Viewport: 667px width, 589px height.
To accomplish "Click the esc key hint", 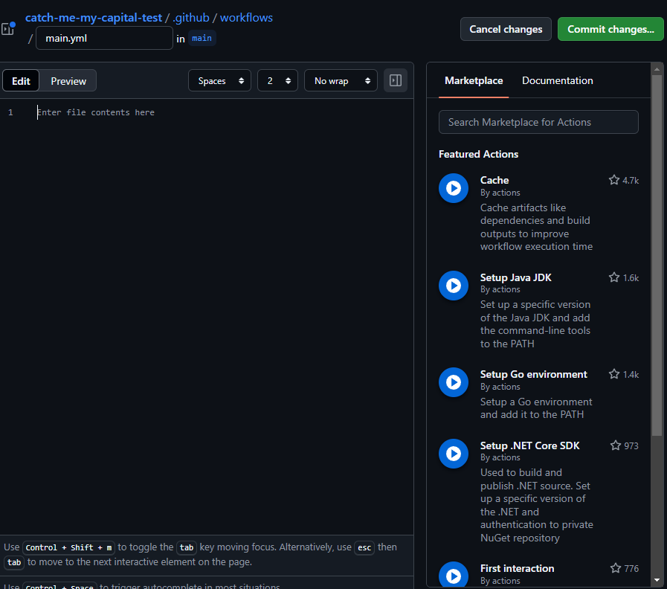I will tap(364, 547).
